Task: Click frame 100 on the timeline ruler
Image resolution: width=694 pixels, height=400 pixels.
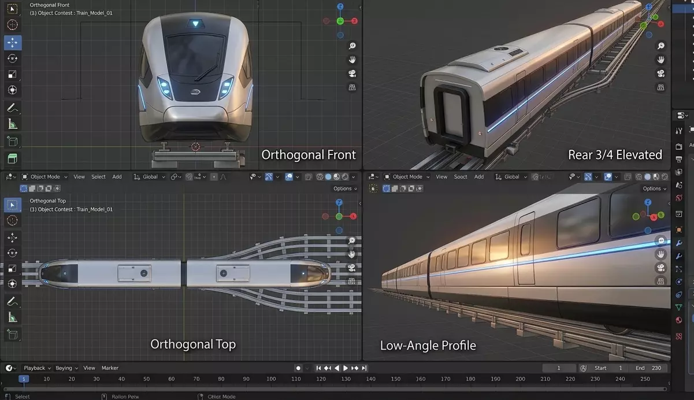Action: 271,379
